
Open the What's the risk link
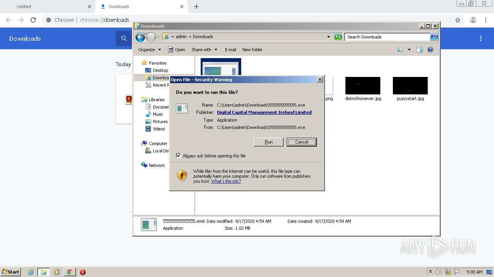coord(226,181)
